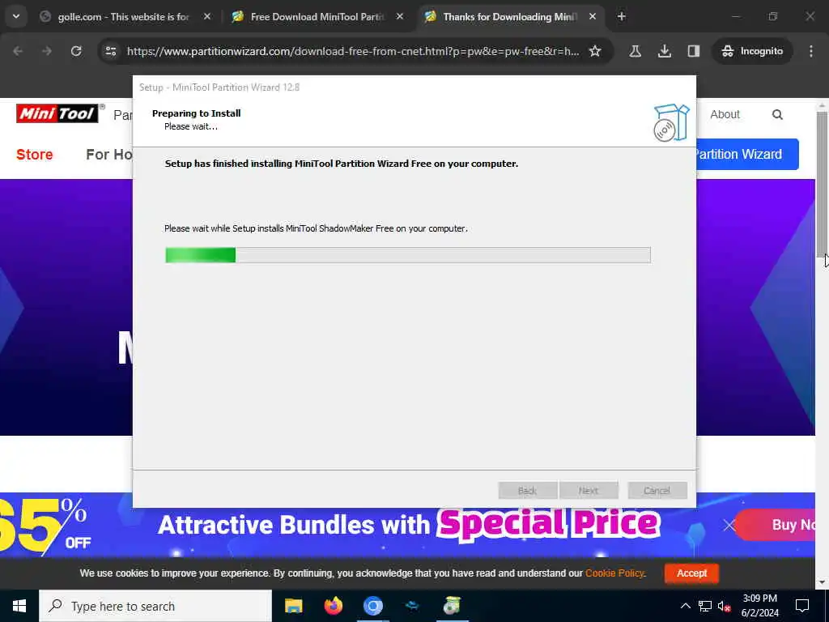Dismiss the Special Price banner with X
The height and width of the screenshot is (622, 829).
coord(729,525)
